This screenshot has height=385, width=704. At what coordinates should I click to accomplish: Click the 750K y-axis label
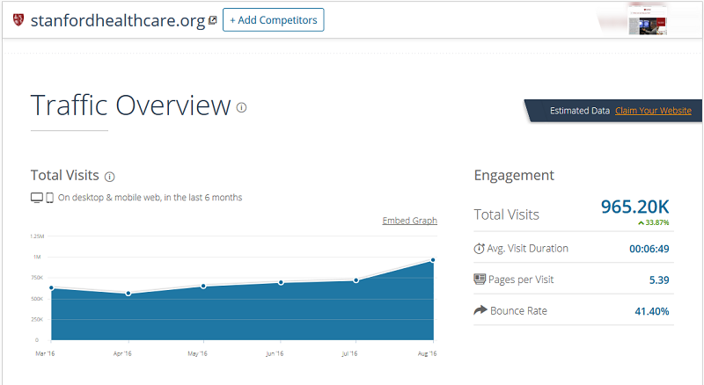pos(37,278)
